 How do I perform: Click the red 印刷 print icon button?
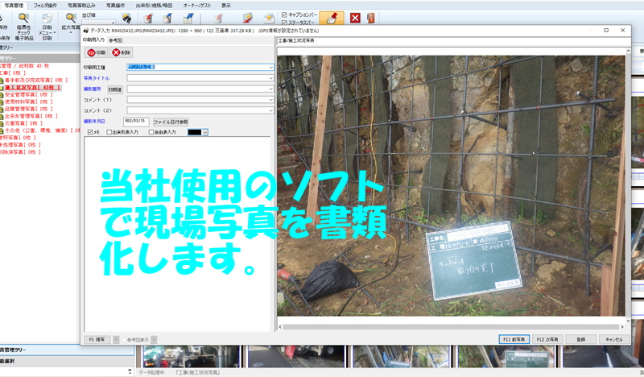pyautogui.click(x=97, y=52)
